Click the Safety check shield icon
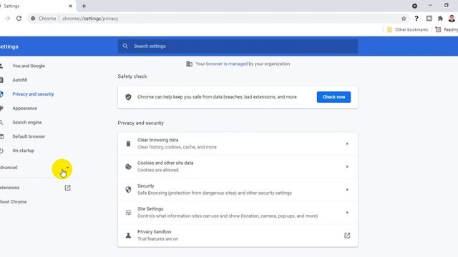The width and height of the screenshot is (458, 257). pyautogui.click(x=128, y=97)
